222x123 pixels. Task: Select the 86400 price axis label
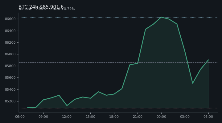coord(10,31)
